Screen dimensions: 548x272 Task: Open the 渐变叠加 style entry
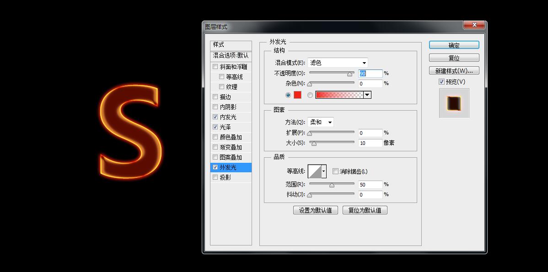click(231, 147)
